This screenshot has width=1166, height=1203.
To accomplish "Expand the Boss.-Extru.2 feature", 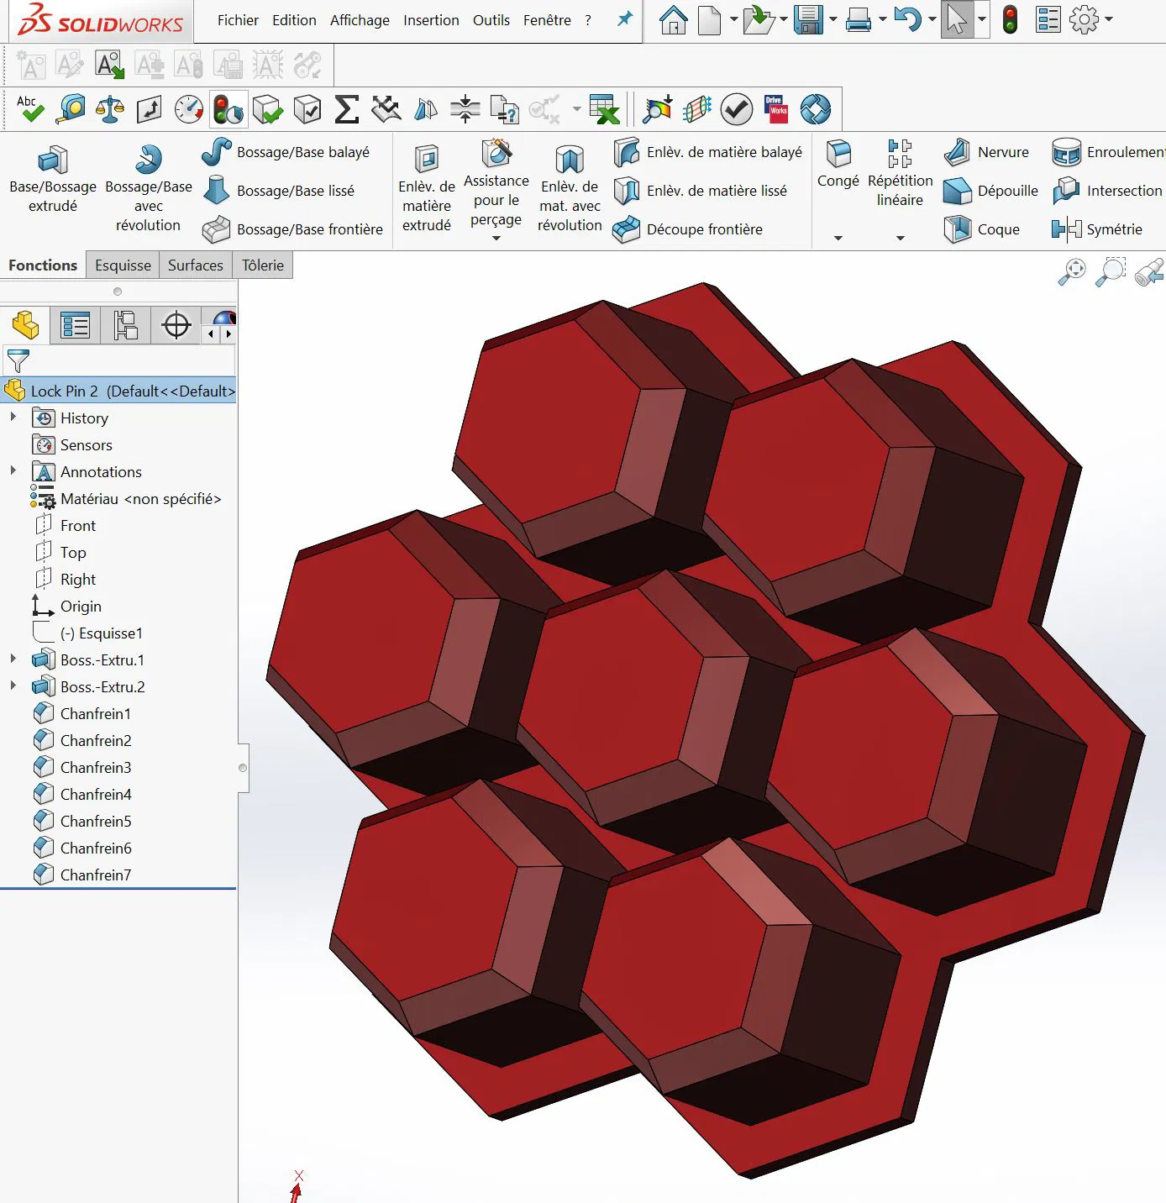I will click(x=13, y=686).
